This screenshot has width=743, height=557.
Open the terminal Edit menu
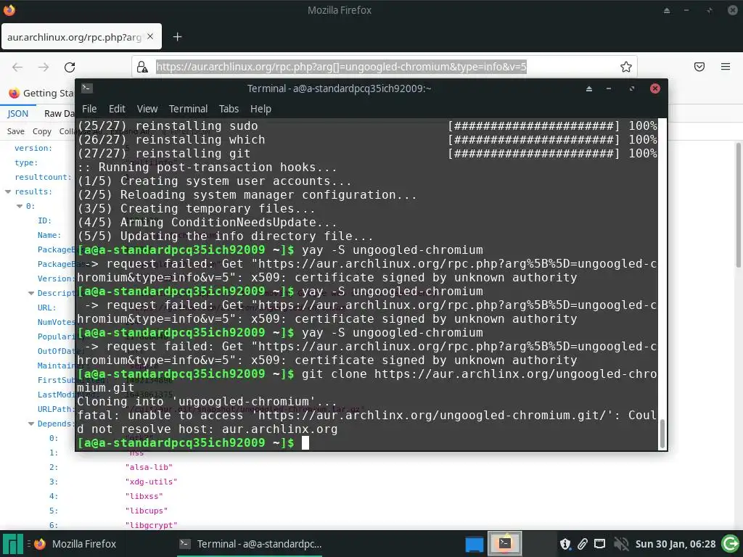tap(117, 109)
